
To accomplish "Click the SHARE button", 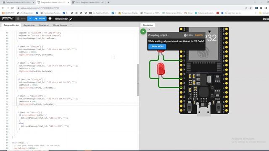I will (x=40, y=18).
